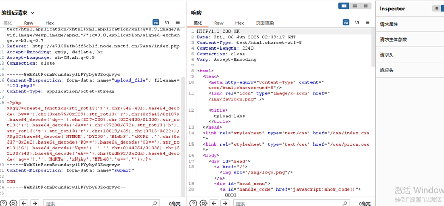Viewport: 444px width, 206px height.
Task: Click the Accept-Encoding header line
Action: (x=55, y=52)
